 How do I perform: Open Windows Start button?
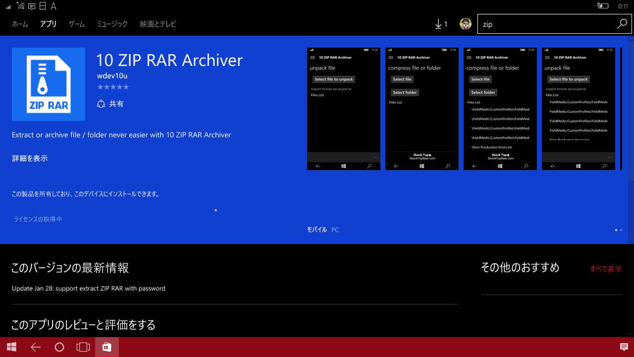(x=12, y=347)
